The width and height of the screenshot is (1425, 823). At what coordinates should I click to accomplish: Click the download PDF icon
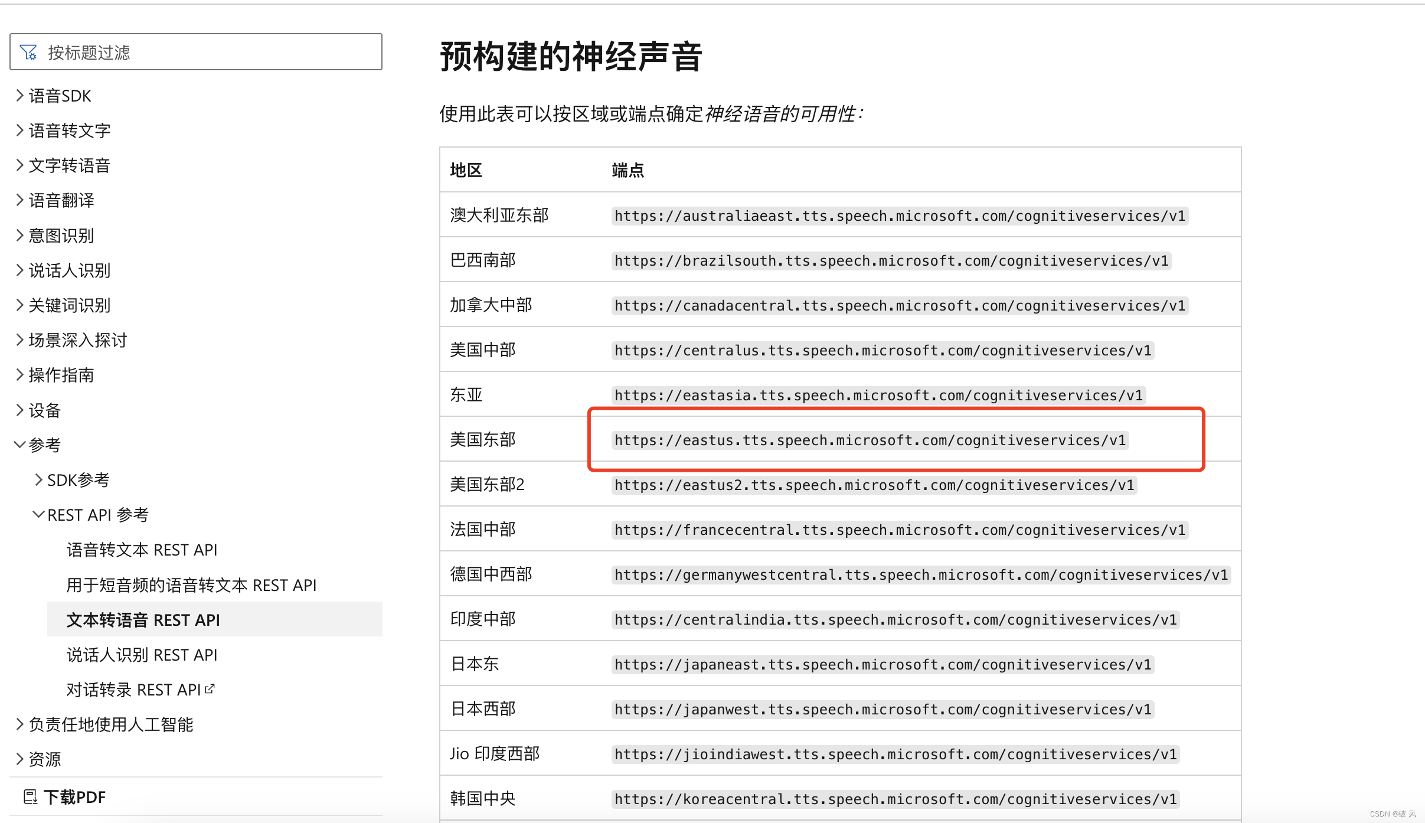point(30,797)
